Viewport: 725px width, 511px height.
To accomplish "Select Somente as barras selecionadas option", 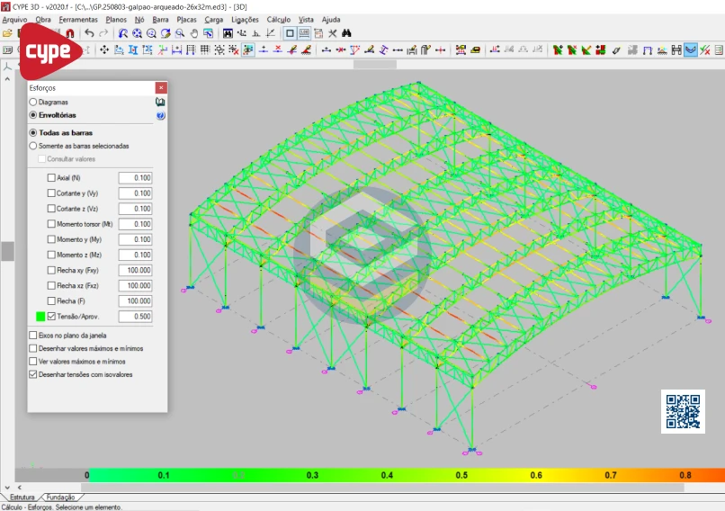I will click(x=33, y=146).
